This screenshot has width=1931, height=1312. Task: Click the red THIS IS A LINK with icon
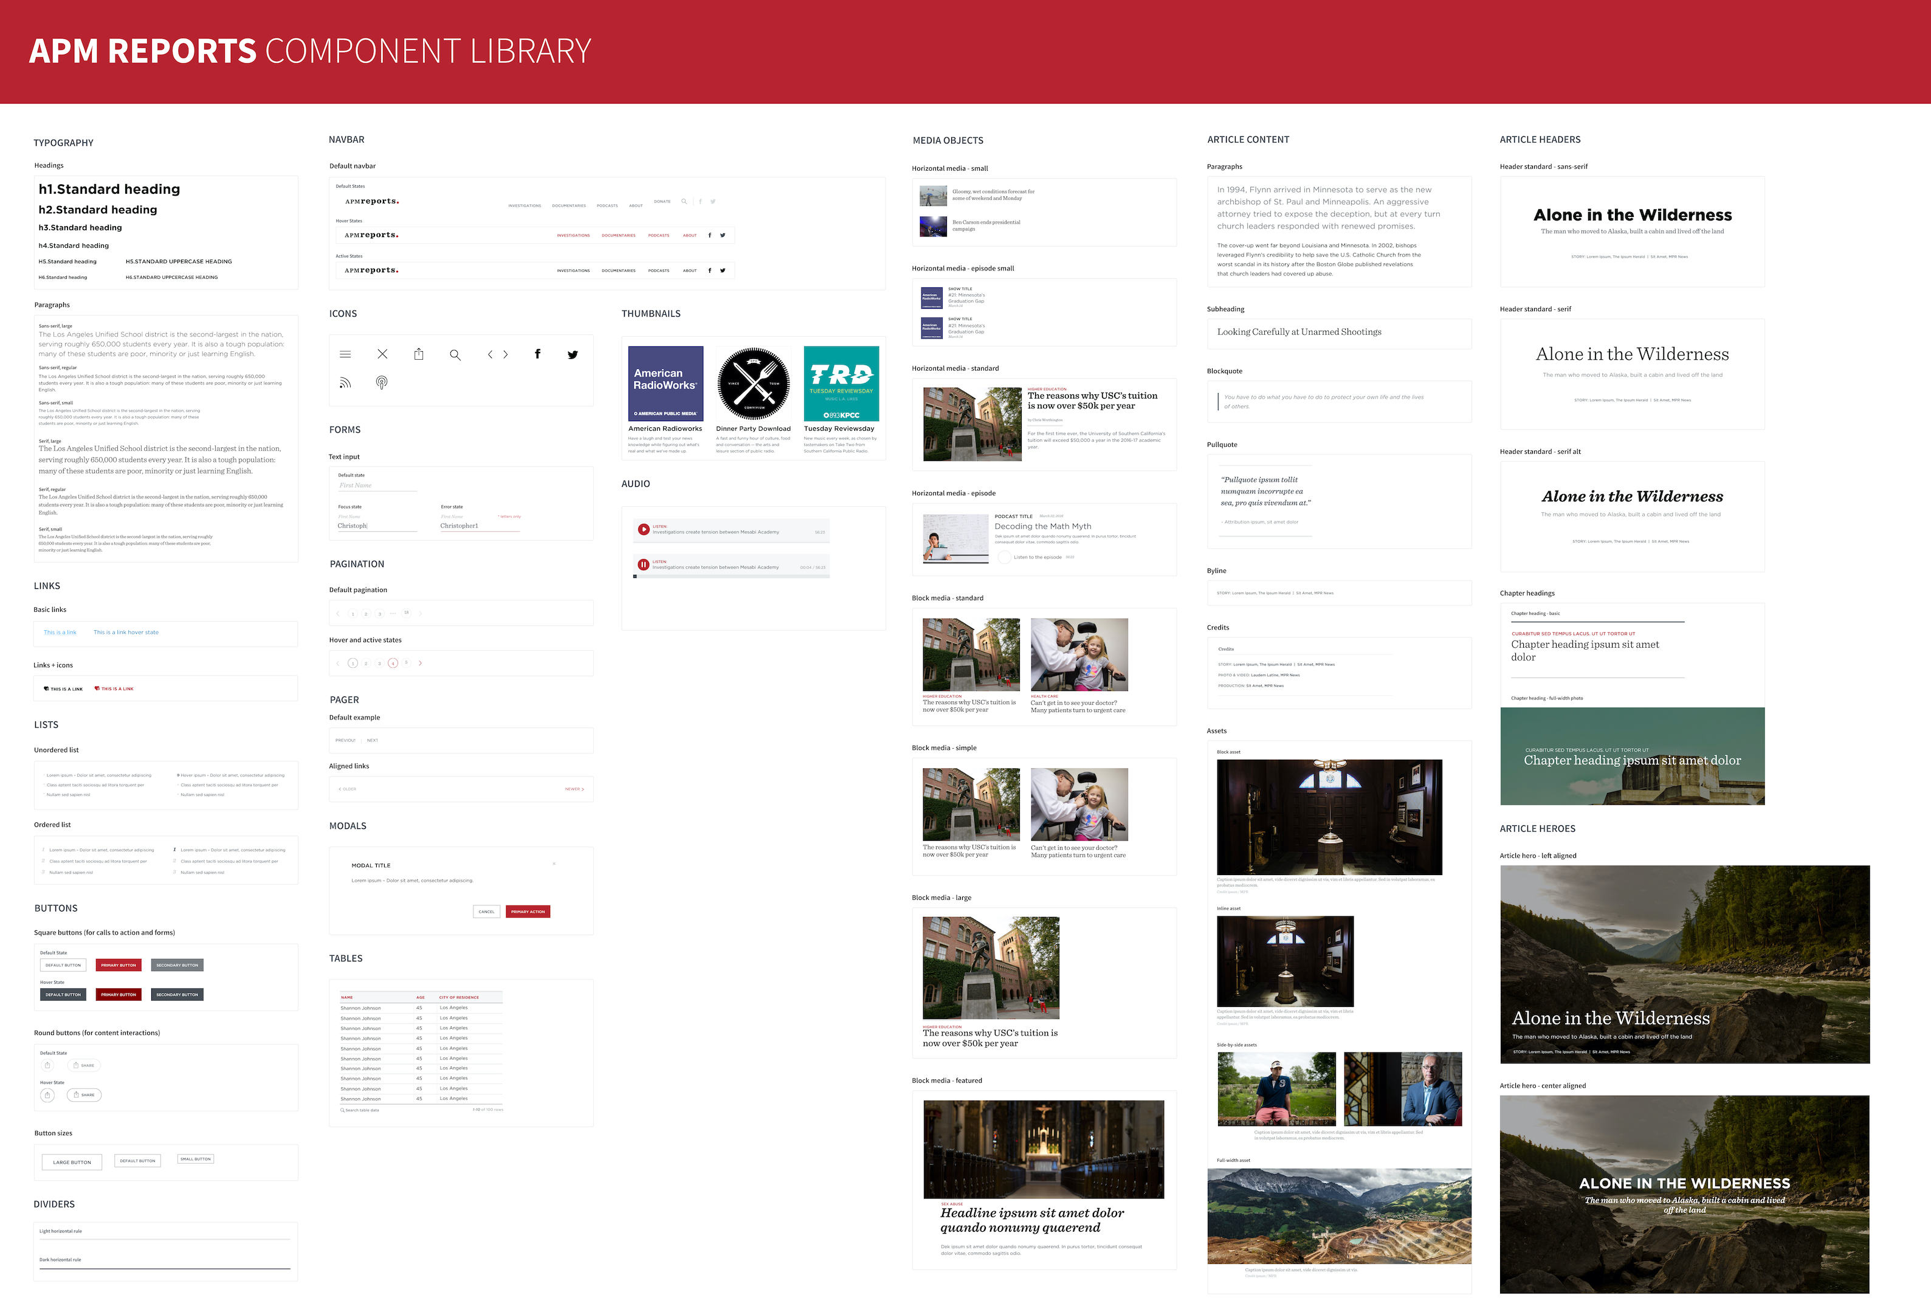(x=114, y=689)
